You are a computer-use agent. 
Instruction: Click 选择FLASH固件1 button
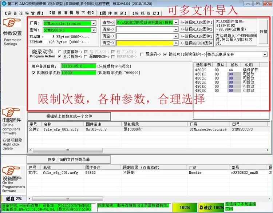196,23
